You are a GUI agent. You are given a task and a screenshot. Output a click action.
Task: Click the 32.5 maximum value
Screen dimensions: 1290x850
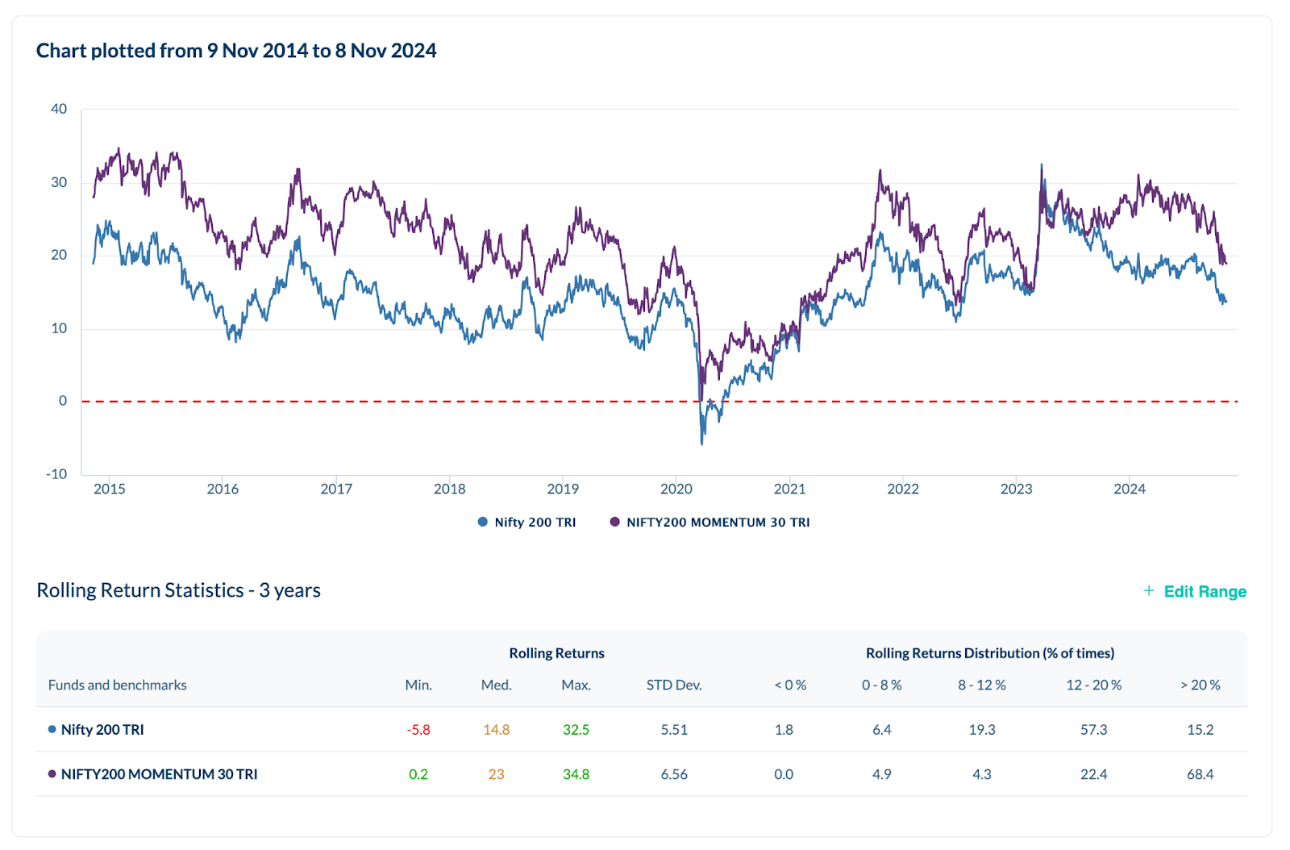click(x=576, y=730)
